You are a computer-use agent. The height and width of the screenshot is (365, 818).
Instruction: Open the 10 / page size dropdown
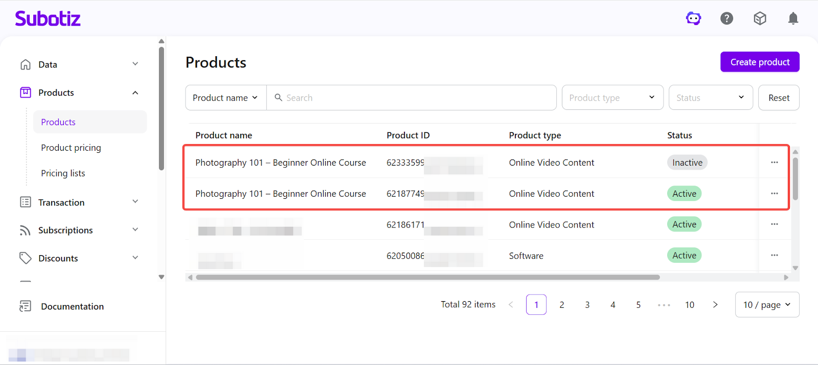(766, 305)
